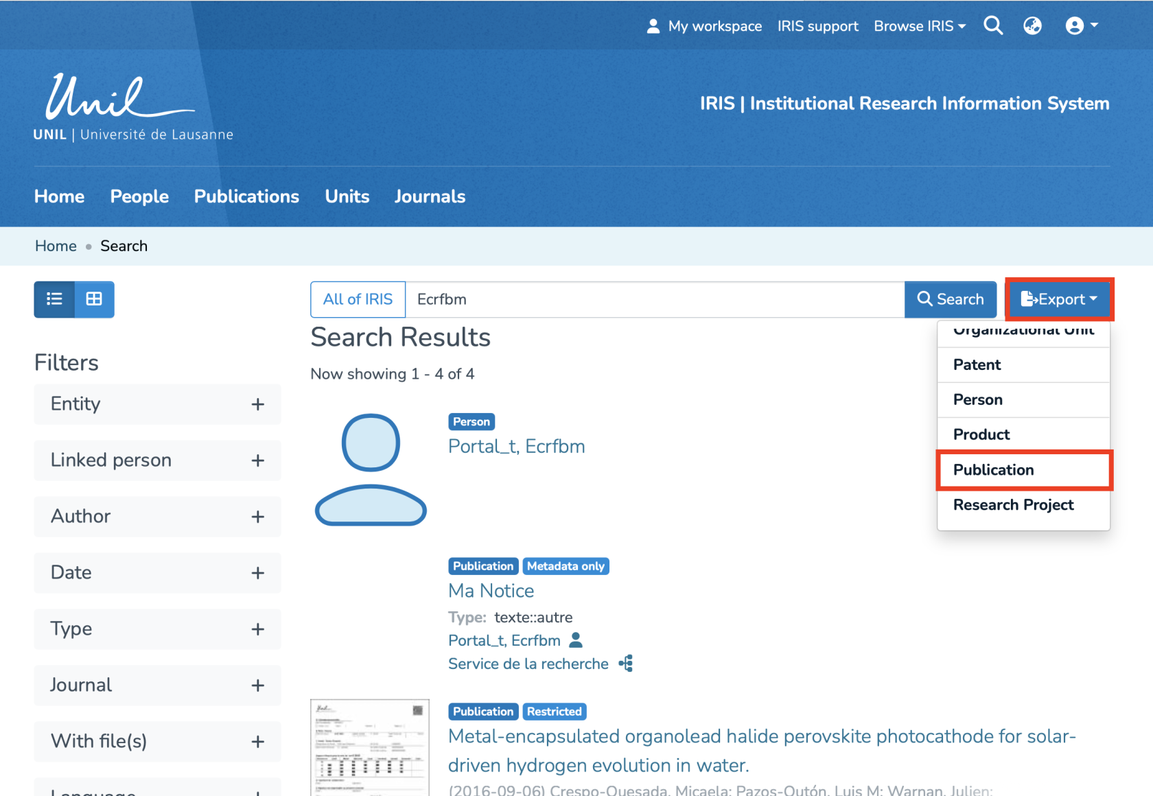Image resolution: width=1153 pixels, height=796 pixels.
Task: Go to the Publications navigation tab
Action: click(x=246, y=196)
